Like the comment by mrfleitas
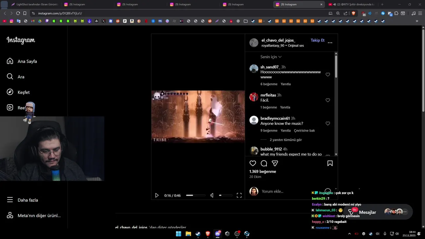Viewport: 425px width, 239px height. (x=328, y=100)
